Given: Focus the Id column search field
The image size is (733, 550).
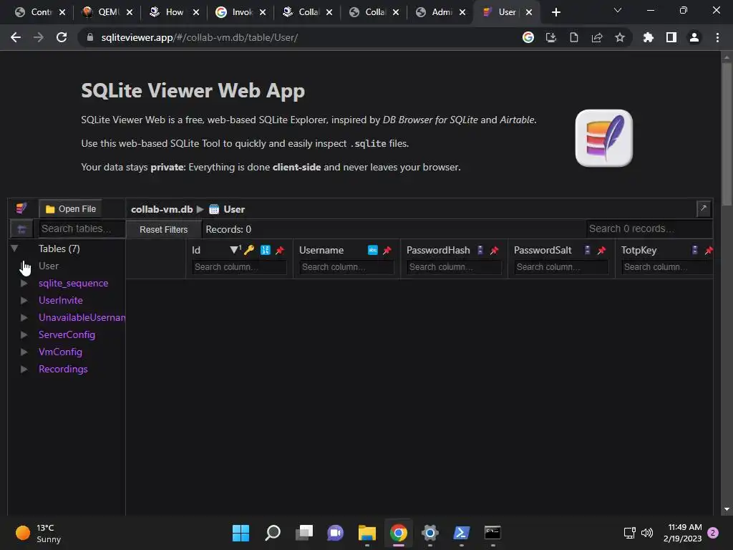Looking at the screenshot, I should point(239,267).
